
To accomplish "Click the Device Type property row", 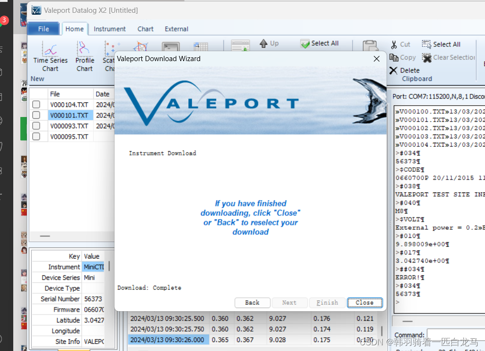I will click(x=68, y=288).
